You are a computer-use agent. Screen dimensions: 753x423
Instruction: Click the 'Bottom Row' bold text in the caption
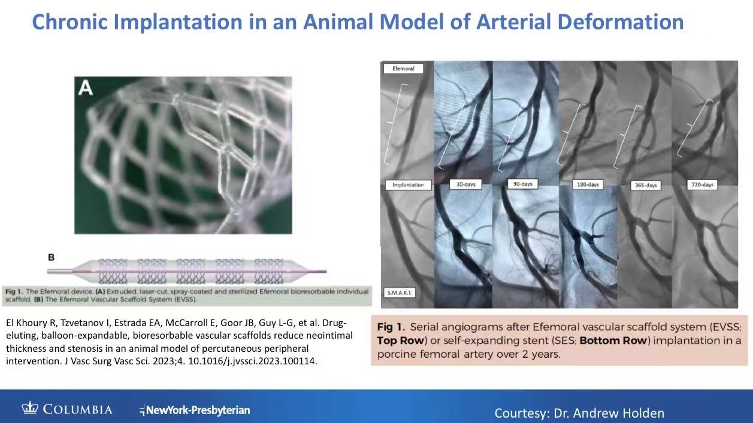[x=613, y=340]
